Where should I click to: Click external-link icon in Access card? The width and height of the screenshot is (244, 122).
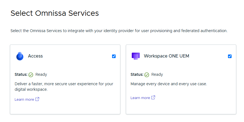[x=37, y=99]
